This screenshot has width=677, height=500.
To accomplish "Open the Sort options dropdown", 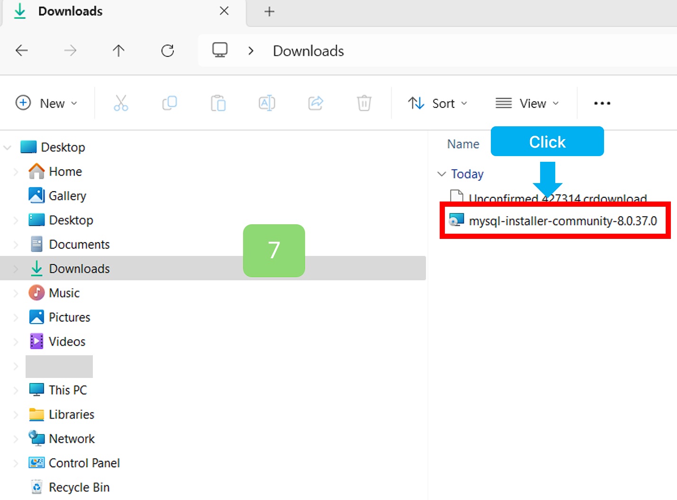I will tap(438, 103).
